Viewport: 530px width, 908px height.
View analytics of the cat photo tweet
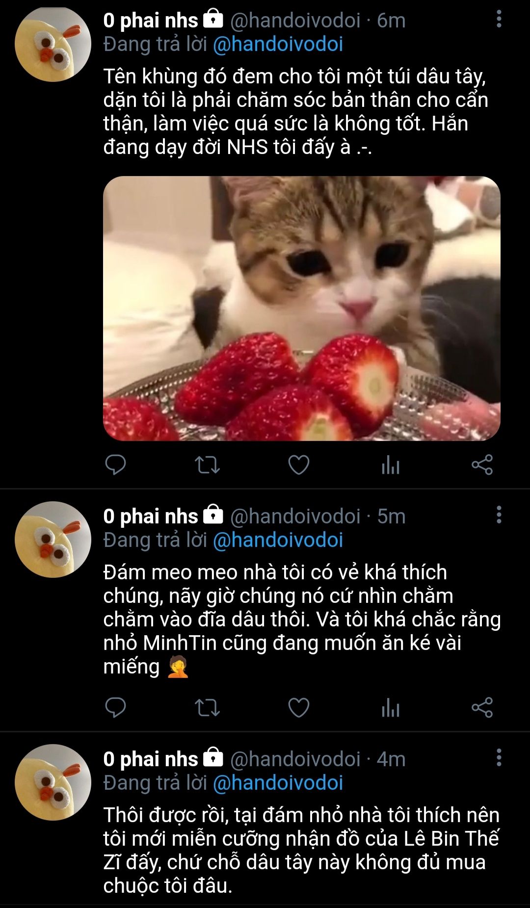(x=391, y=465)
